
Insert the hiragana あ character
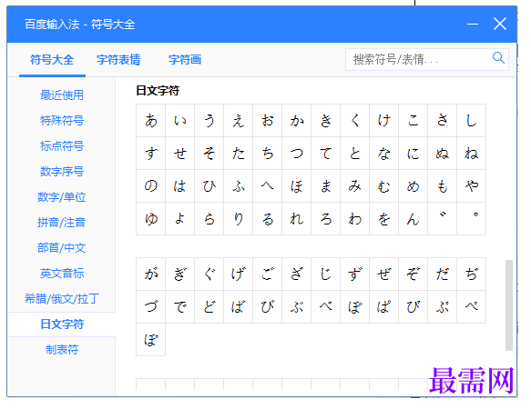point(150,121)
